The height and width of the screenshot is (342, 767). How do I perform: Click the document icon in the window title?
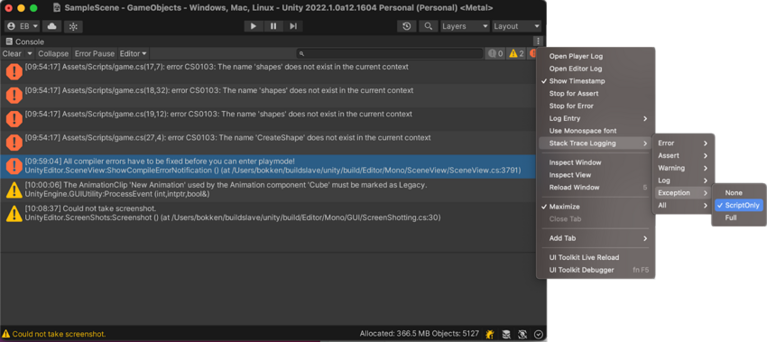click(57, 8)
